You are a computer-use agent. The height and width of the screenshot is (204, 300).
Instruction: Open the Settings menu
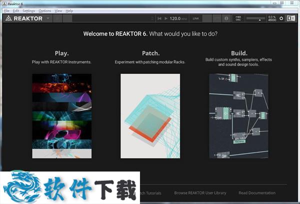[28, 10]
